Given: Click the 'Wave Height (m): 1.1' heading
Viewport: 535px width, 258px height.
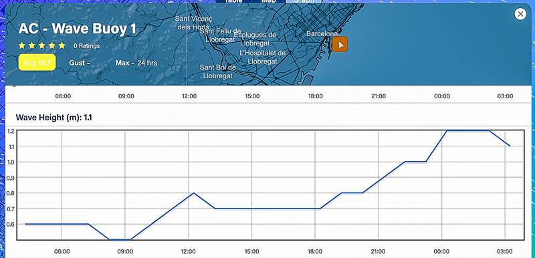Looking at the screenshot, I should [54, 118].
